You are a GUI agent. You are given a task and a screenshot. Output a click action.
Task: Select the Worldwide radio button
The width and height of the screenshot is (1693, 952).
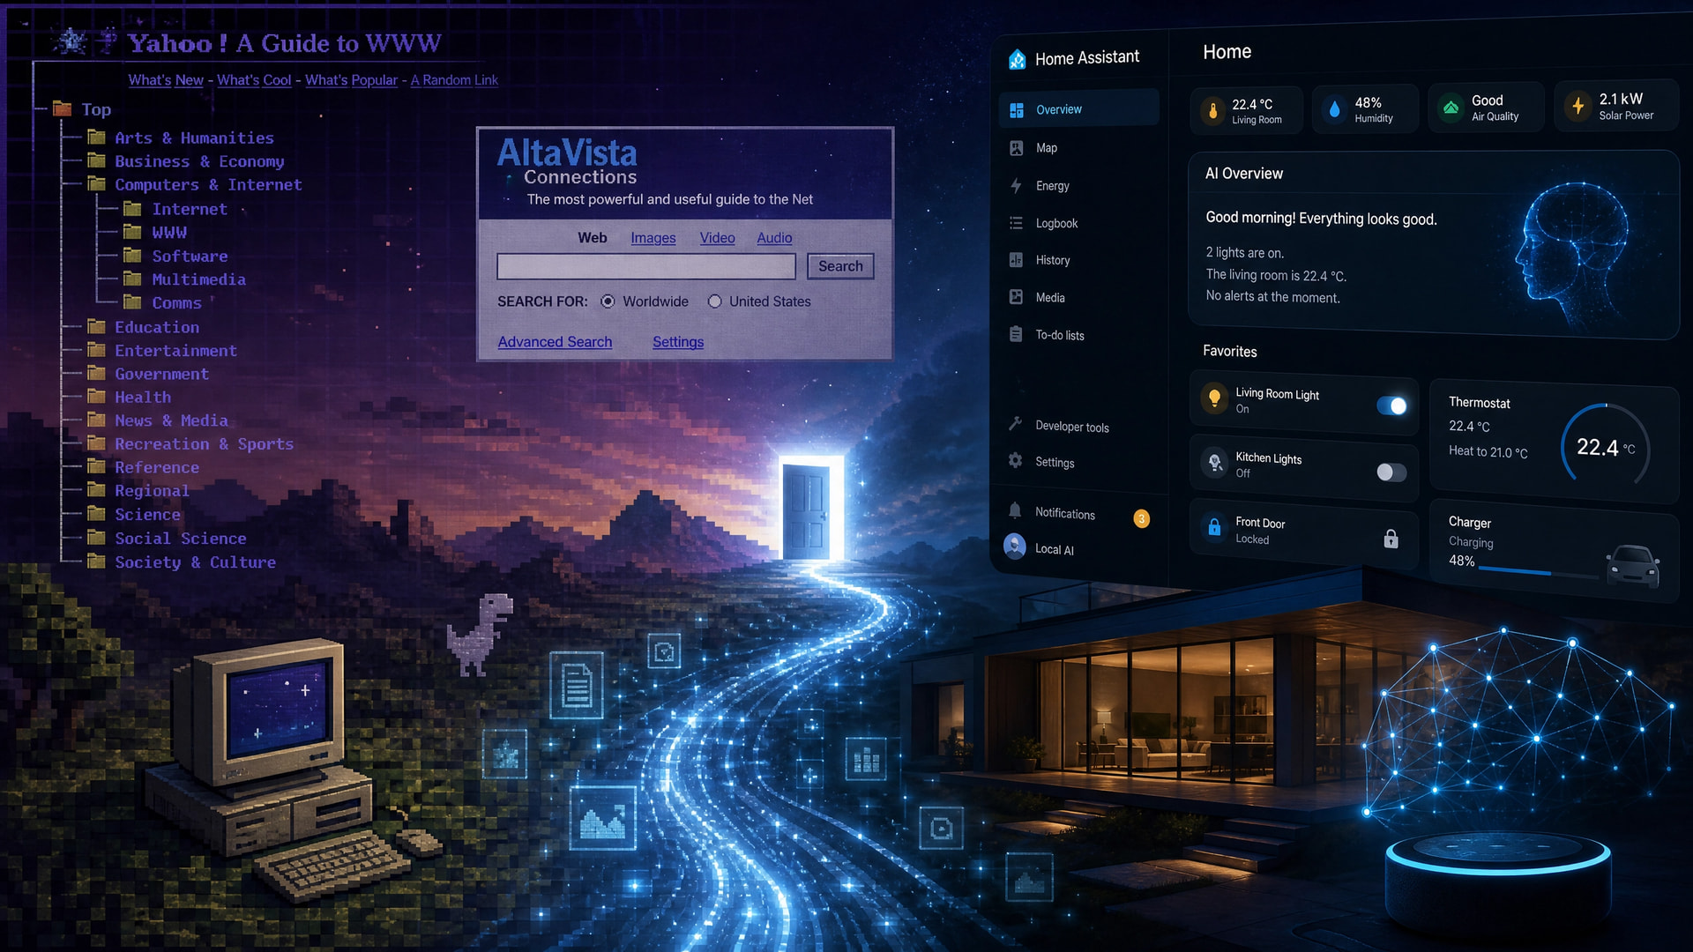click(x=608, y=301)
